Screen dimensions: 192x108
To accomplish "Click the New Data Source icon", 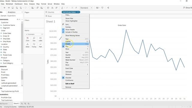I will tap(17, 8).
